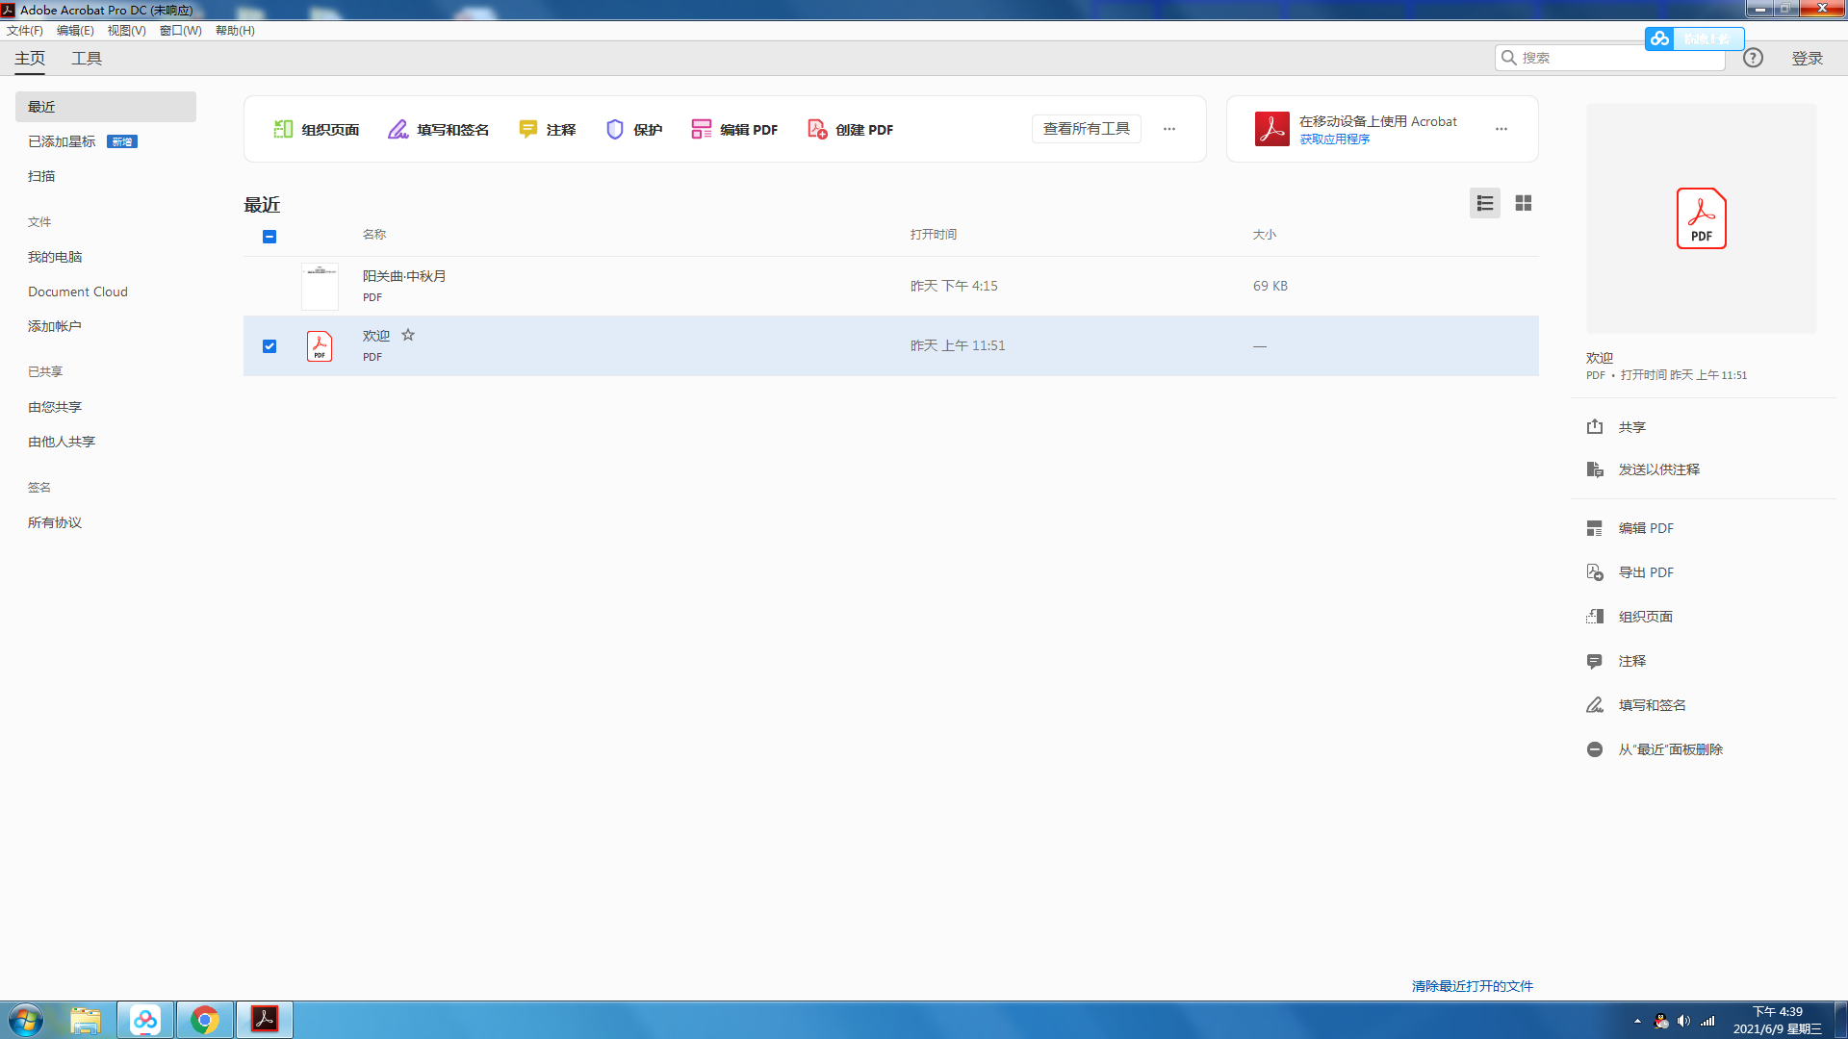Open the more options ellipsis in tools bar

(x=1168, y=129)
